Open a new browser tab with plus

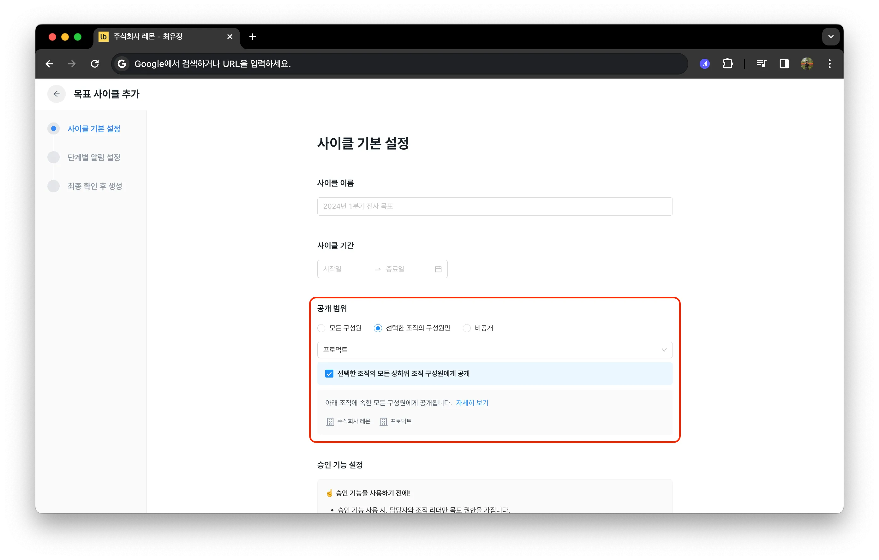[253, 37]
